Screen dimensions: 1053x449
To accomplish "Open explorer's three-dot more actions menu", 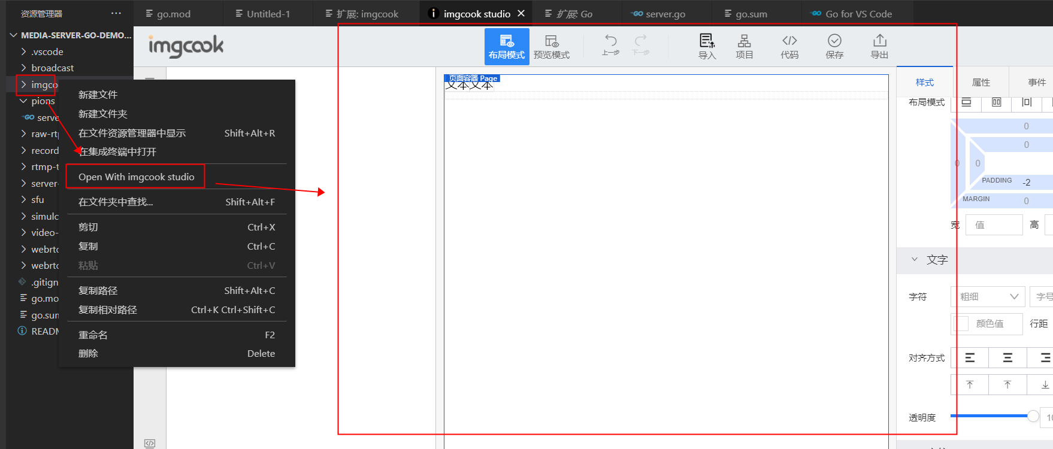I will pos(116,13).
